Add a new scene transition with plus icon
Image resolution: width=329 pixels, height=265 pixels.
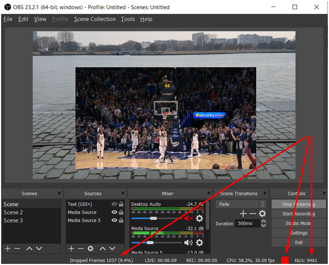tap(243, 214)
